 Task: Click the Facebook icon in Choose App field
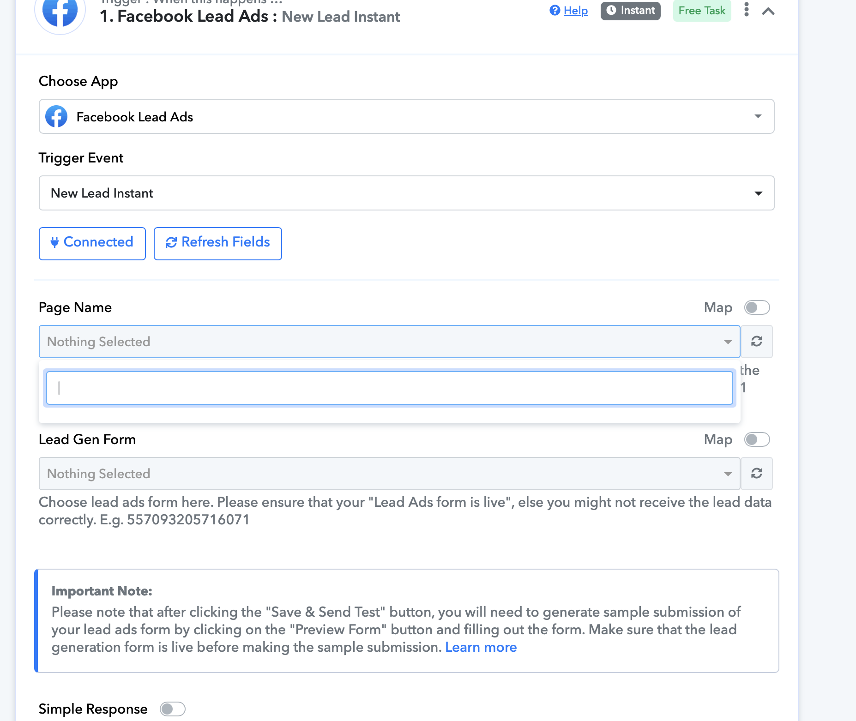tap(56, 116)
